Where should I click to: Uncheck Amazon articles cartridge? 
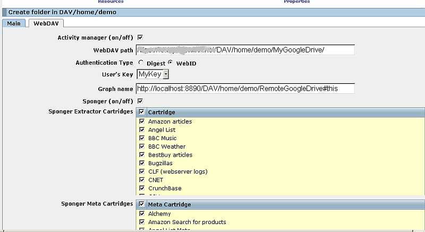tap(142, 122)
